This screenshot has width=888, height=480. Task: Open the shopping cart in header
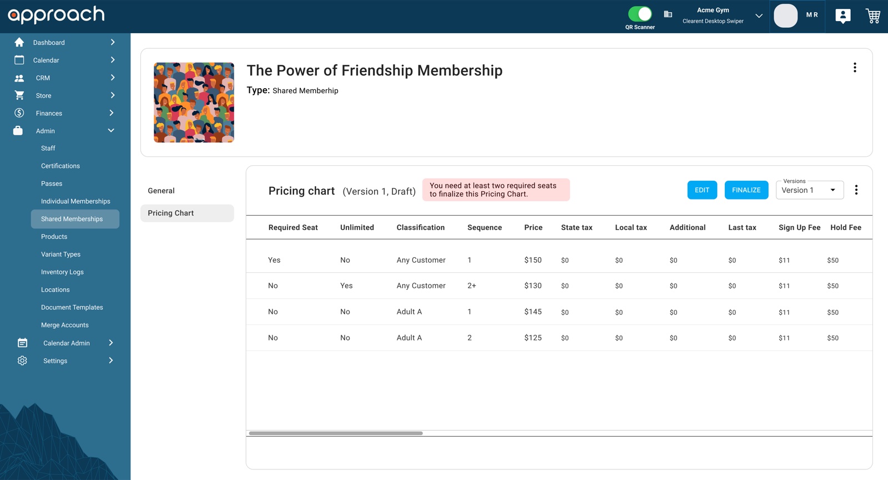[x=873, y=16]
